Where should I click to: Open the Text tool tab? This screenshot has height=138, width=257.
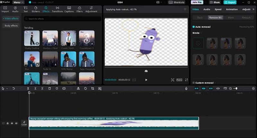[26, 9]
